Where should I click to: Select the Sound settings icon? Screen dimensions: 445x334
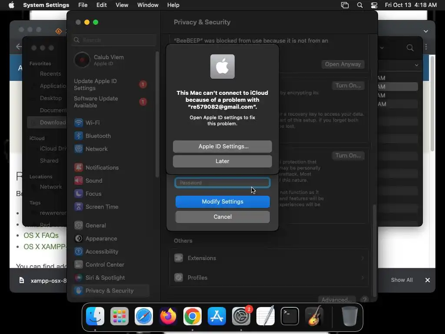pyautogui.click(x=79, y=180)
